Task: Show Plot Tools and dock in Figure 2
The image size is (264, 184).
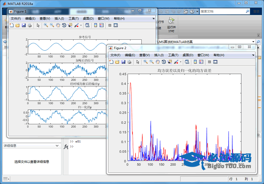Action: click(215, 62)
